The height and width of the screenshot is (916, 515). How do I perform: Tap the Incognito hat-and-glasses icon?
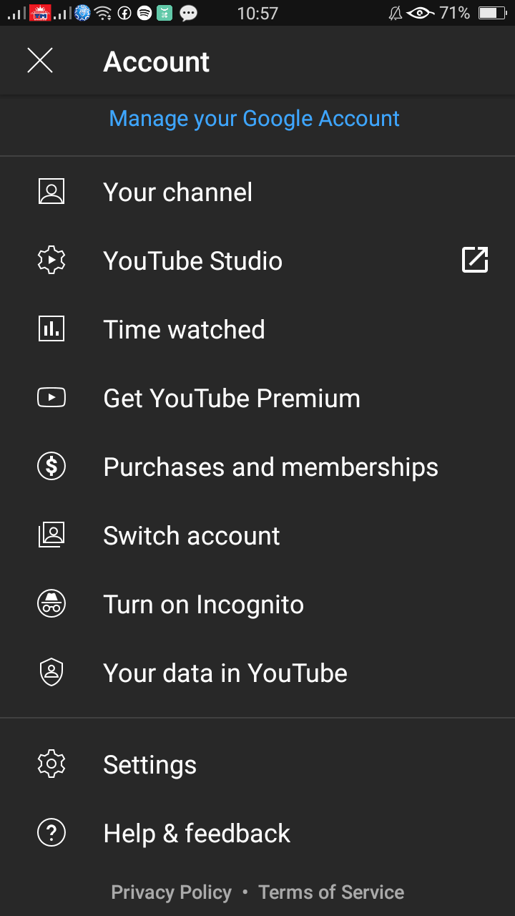click(51, 604)
